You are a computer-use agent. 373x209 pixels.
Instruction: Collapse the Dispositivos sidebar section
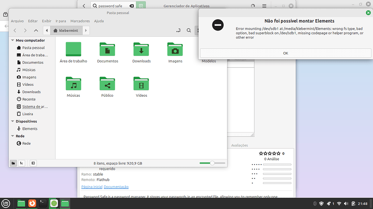[13, 121]
